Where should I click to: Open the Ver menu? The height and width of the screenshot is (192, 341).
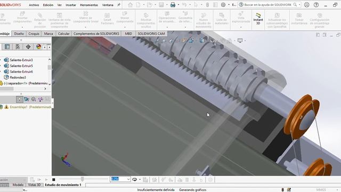tap(59, 5)
